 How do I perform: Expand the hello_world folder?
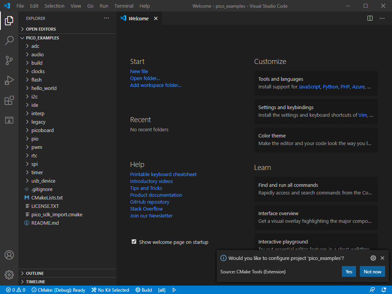point(67,88)
